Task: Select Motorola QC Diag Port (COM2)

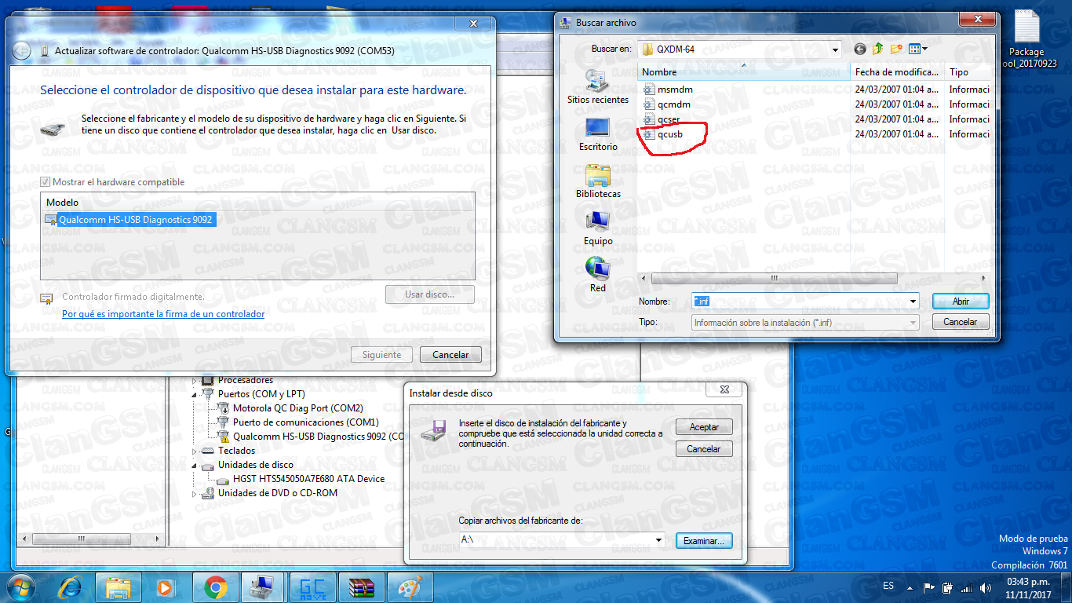Action: 297,408
